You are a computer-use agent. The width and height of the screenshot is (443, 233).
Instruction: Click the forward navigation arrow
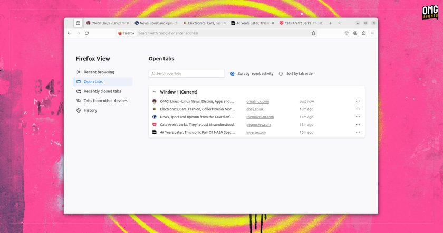pos(78,33)
